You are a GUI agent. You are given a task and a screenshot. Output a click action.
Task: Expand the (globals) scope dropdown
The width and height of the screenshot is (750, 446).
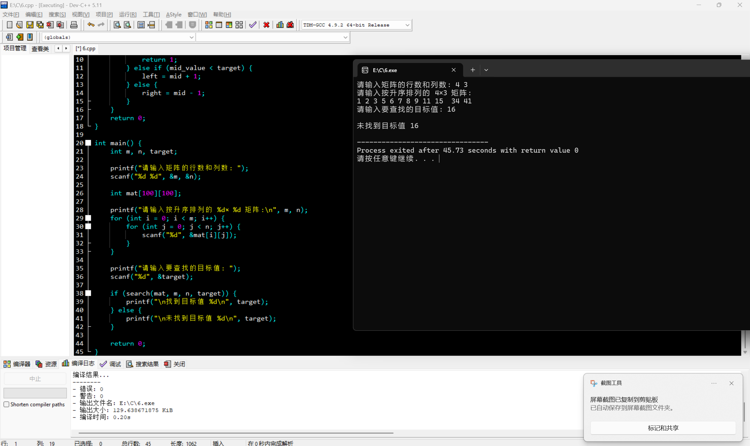tap(191, 37)
